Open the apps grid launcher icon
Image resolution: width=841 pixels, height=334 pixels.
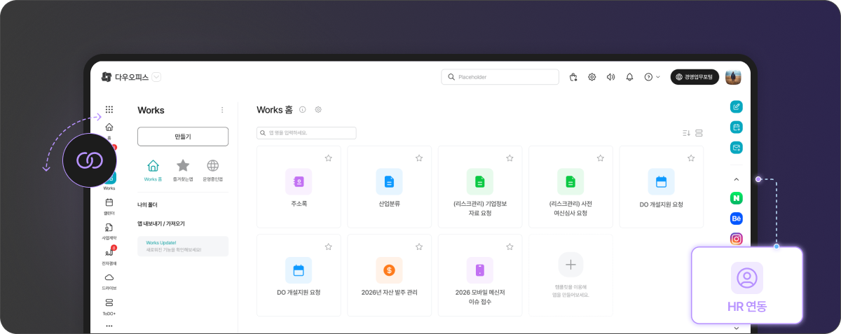click(109, 109)
